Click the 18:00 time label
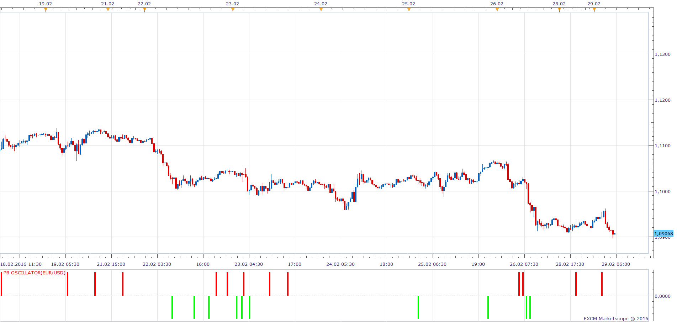This screenshot has width=677, height=322. pos(387,264)
